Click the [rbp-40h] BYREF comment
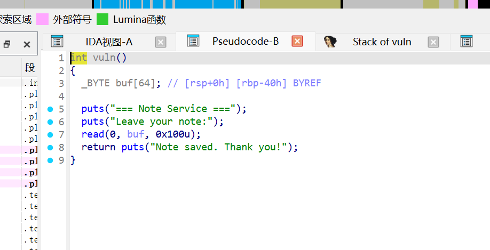The image size is (490, 250). (279, 83)
